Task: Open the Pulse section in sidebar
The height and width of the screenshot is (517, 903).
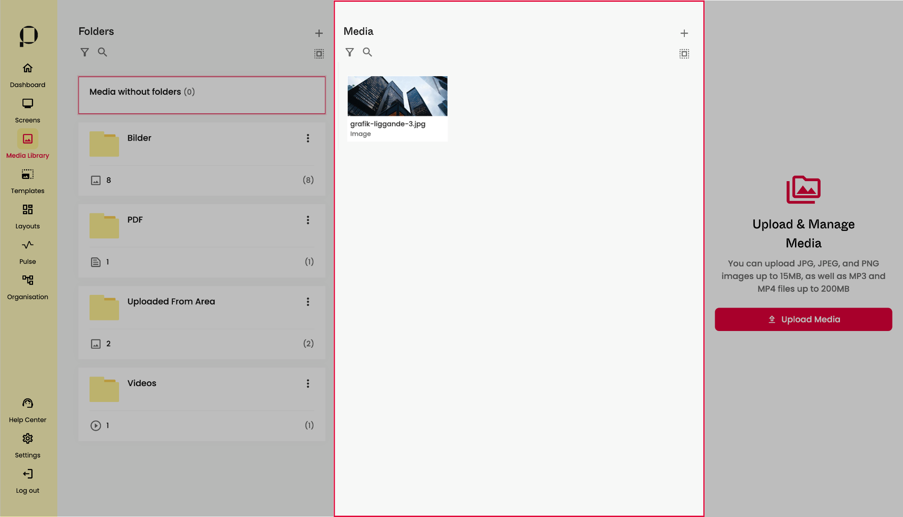Action: 27,252
